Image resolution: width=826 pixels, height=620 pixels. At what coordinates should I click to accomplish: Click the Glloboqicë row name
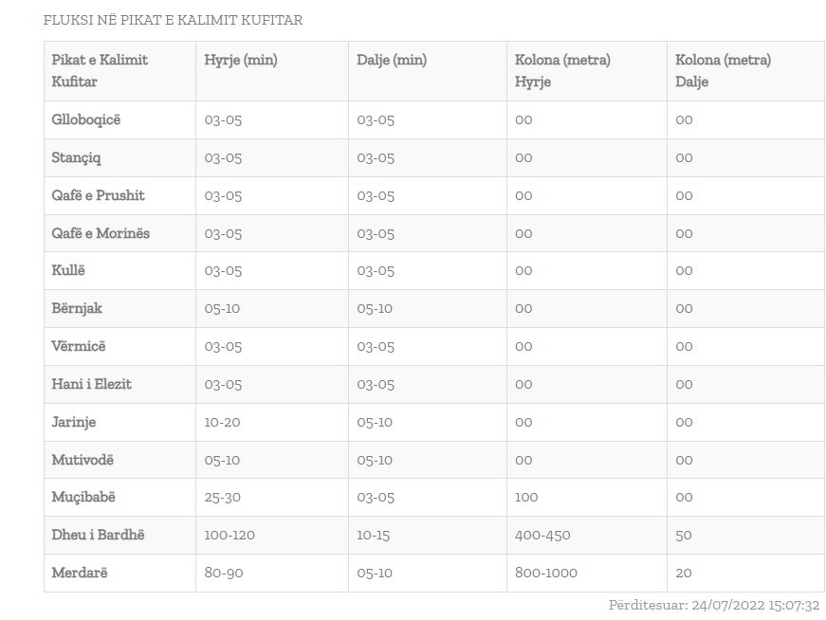(x=86, y=119)
